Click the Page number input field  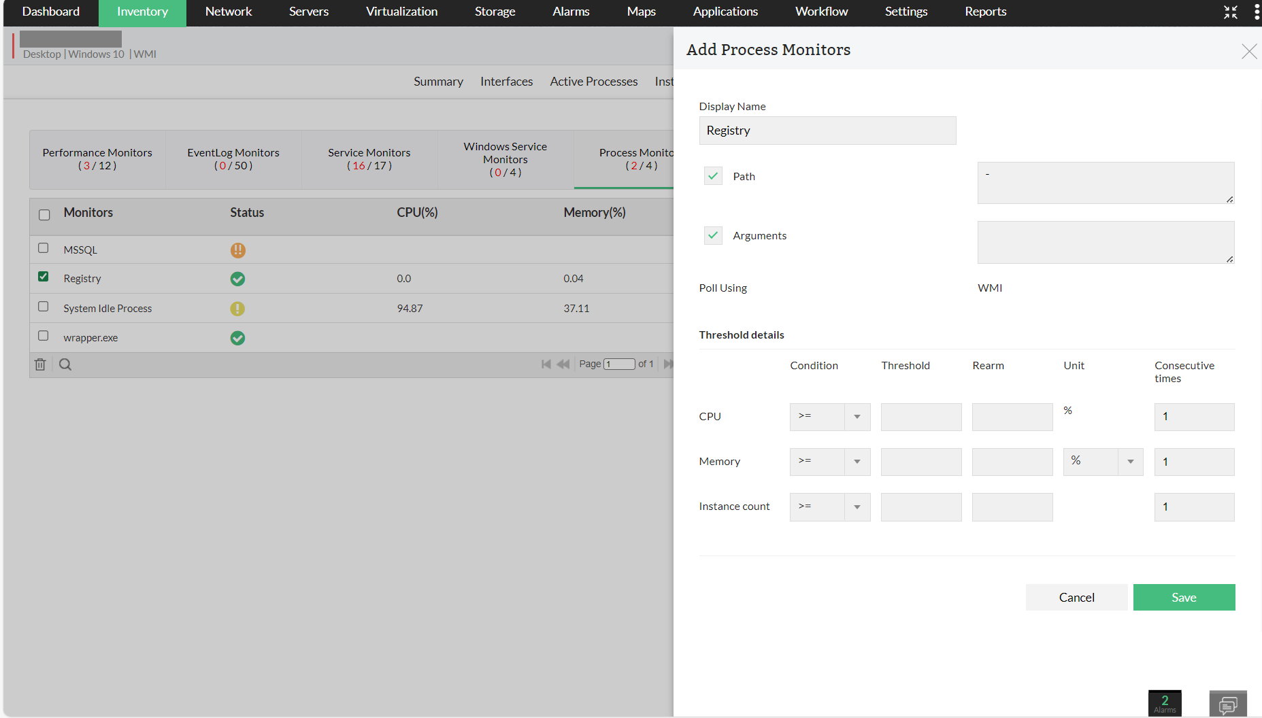point(620,364)
